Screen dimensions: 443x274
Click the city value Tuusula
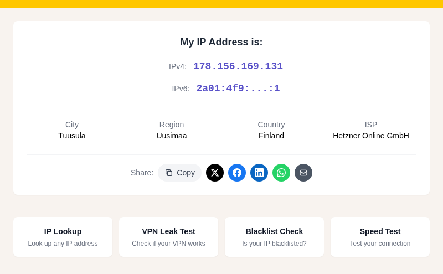[x=72, y=136]
